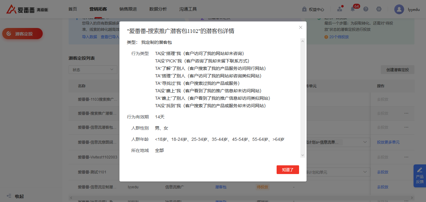Viewport: 426px width, 202px height.
Task: Open the notifications bell showing 64
Action: pyautogui.click(x=353, y=9)
